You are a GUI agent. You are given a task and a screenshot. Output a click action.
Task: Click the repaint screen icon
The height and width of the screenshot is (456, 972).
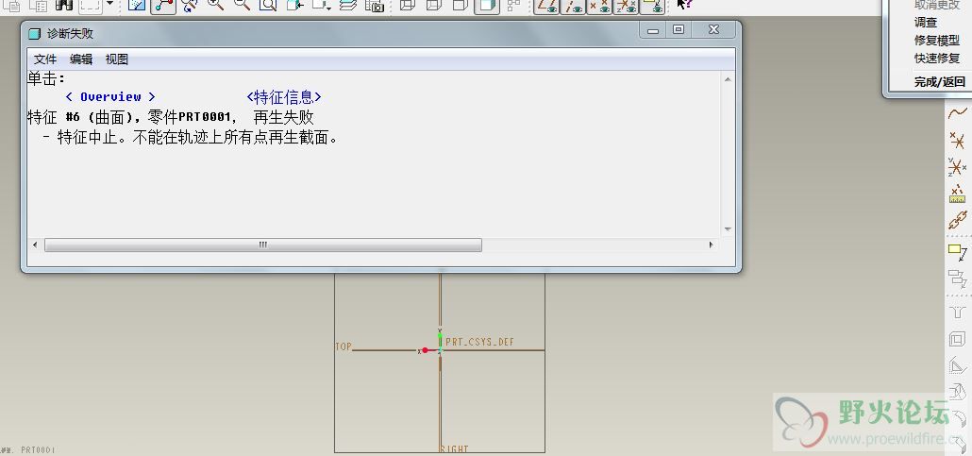[137, 5]
